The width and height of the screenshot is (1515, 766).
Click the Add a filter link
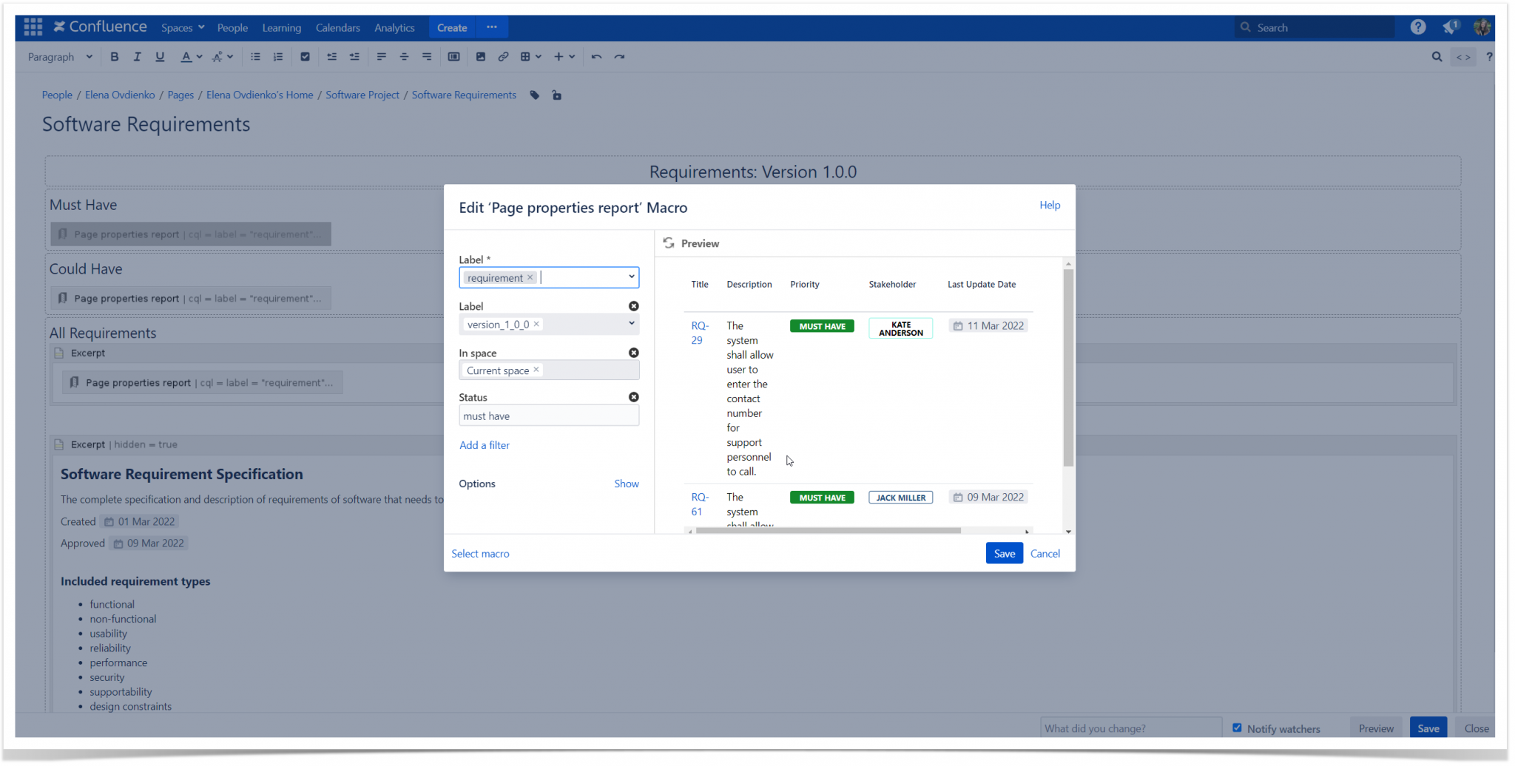(x=484, y=444)
